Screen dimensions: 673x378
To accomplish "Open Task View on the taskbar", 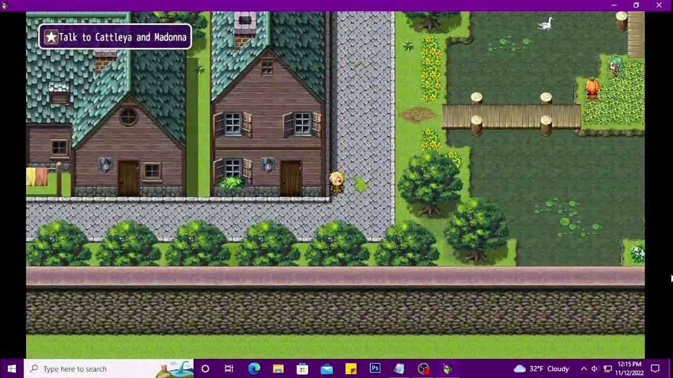I will click(x=229, y=369).
